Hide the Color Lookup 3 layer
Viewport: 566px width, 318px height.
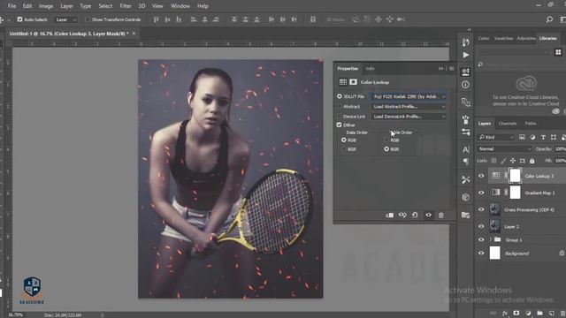coord(481,176)
